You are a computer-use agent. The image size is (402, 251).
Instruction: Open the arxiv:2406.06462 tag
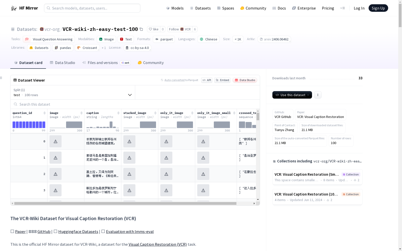click(x=274, y=39)
